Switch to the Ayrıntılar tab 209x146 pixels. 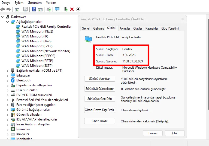pos(125,28)
